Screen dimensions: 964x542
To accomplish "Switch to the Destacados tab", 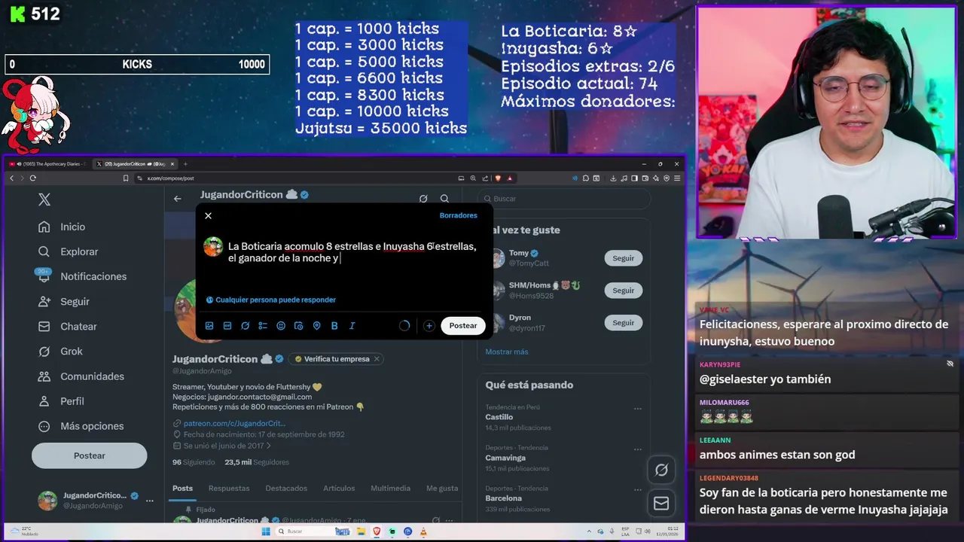I will pos(286,489).
